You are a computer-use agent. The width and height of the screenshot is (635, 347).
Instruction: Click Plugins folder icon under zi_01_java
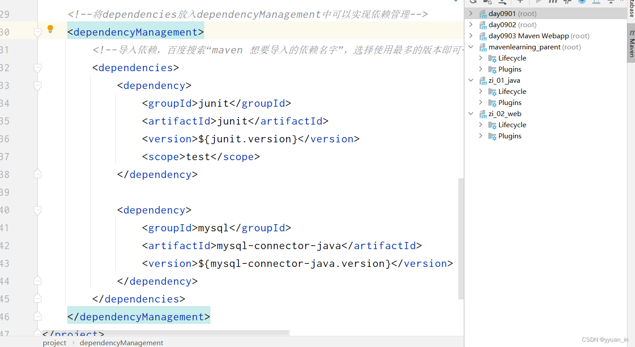[492, 103]
